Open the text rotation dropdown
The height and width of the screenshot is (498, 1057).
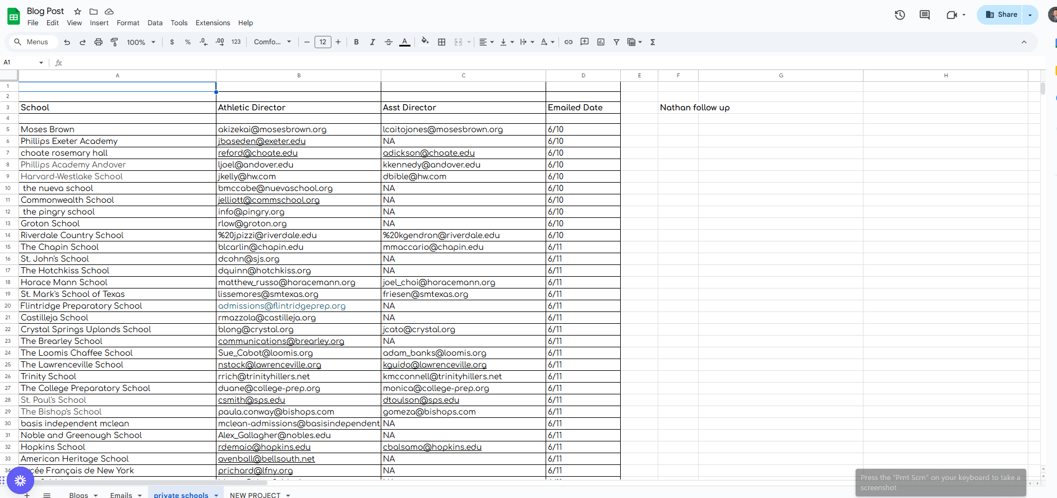pos(547,42)
